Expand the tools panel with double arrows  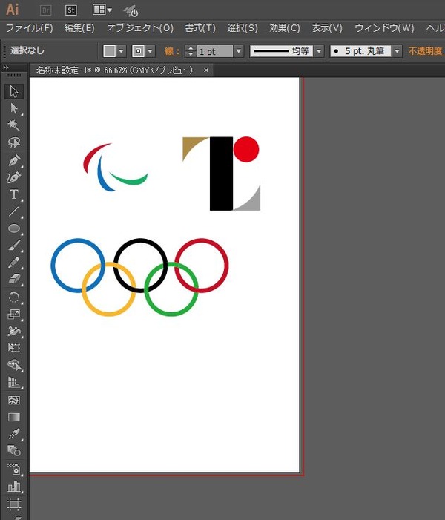pos(6,68)
